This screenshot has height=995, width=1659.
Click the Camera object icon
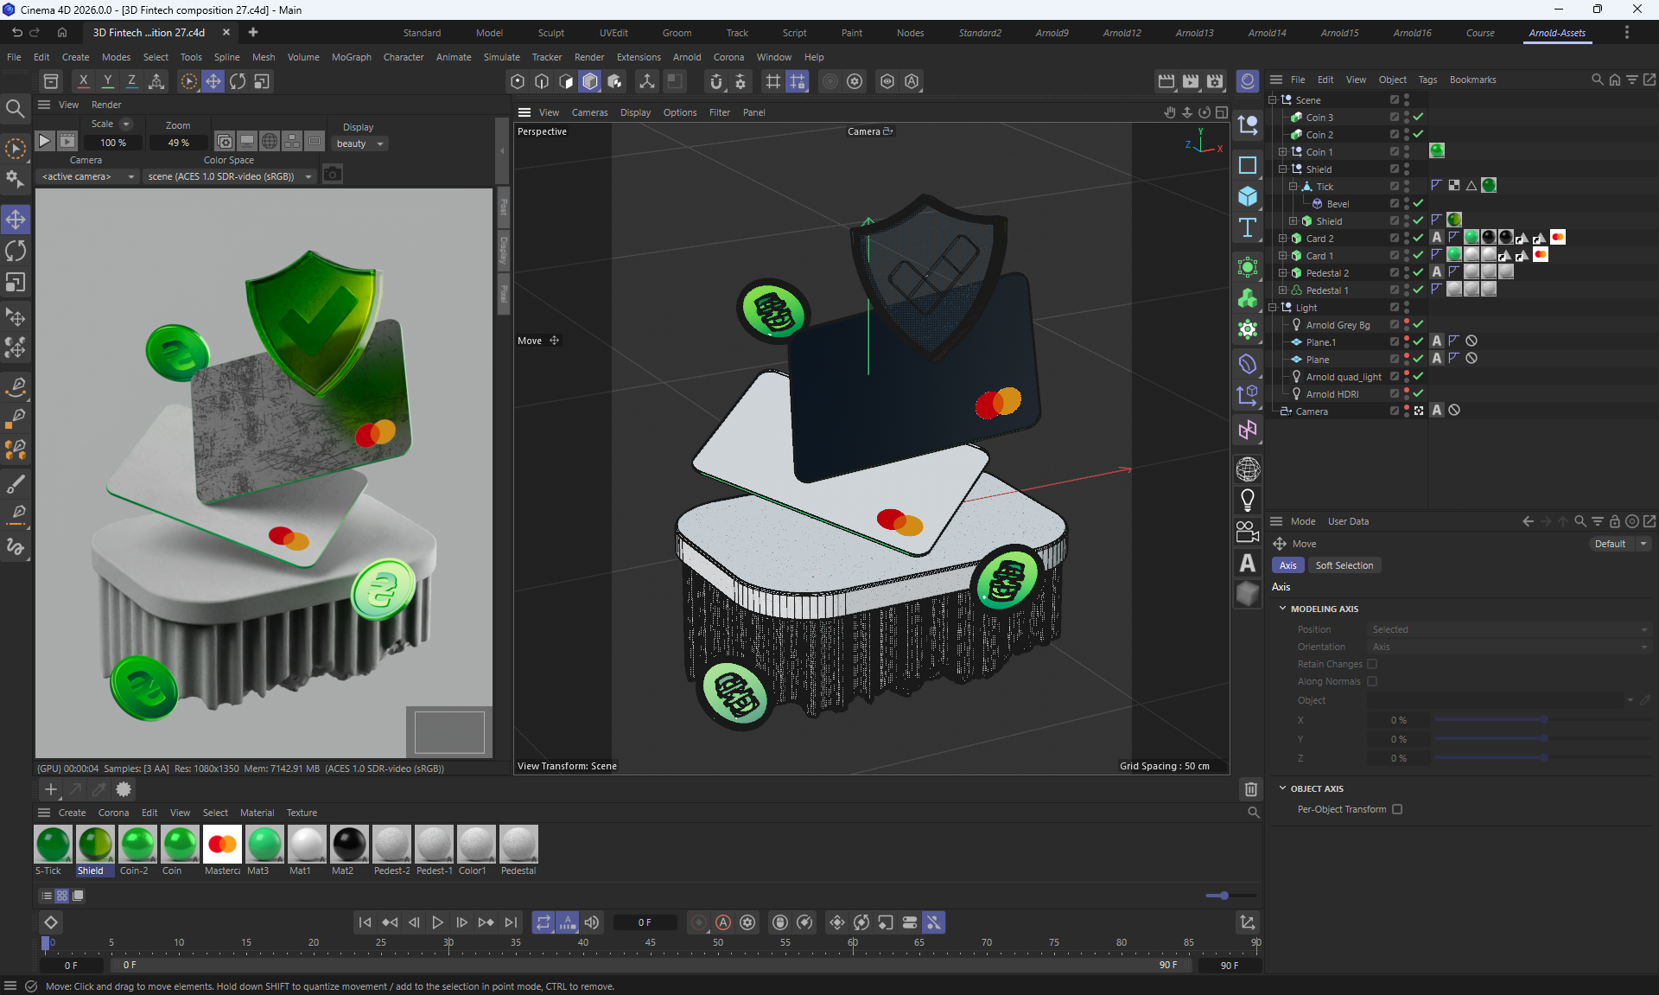(x=1248, y=531)
